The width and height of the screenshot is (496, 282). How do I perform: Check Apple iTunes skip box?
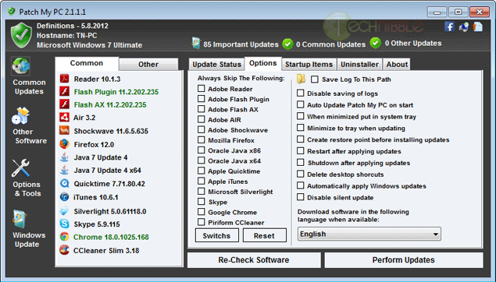tap(202, 181)
